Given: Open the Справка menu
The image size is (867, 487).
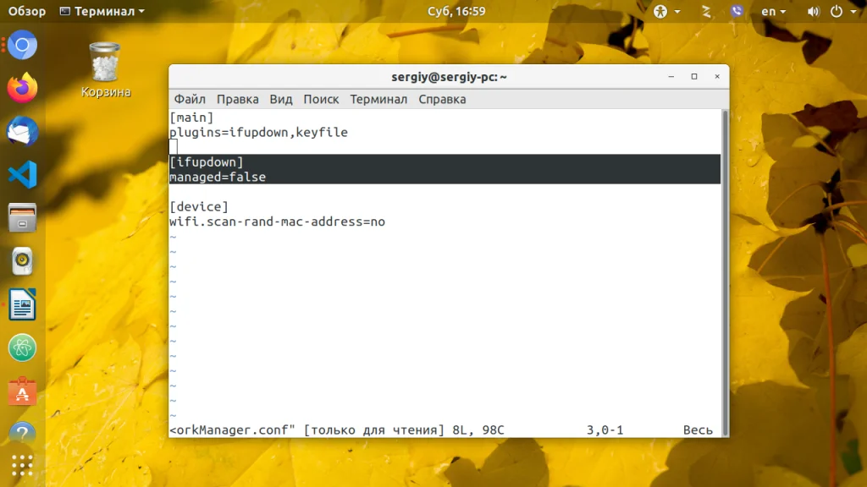Looking at the screenshot, I should (x=442, y=100).
